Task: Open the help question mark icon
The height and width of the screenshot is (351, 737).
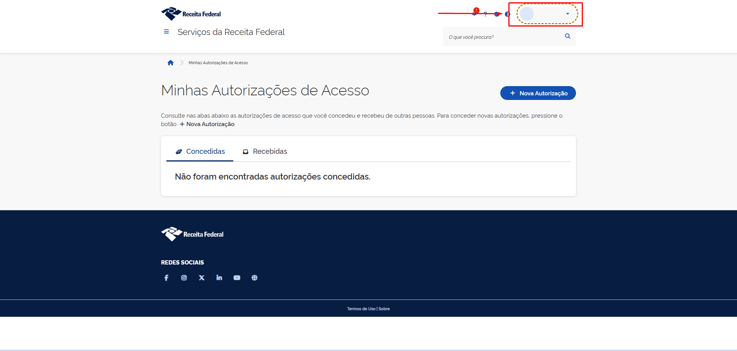Action: 485,14
